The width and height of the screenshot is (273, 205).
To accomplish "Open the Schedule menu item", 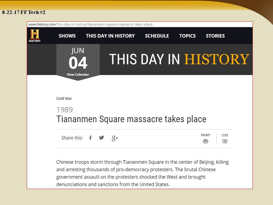I will pos(157,36).
